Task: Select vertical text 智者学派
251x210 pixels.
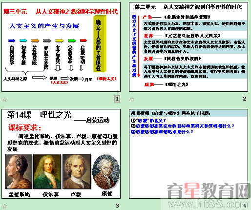Action: [x=23, y=55]
